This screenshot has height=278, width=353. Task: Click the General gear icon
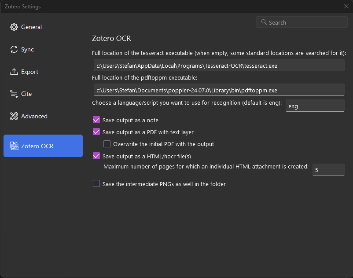[14, 27]
